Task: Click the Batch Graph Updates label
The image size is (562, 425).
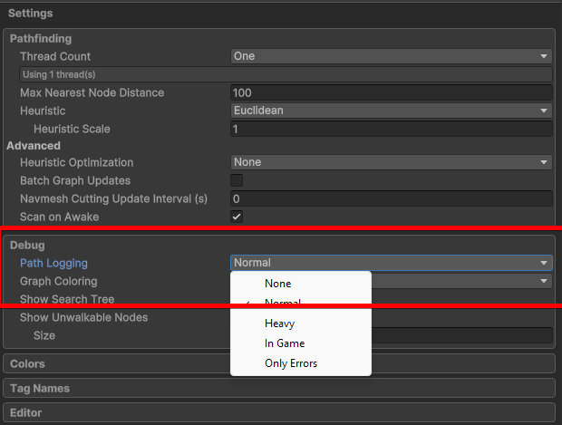Action: (x=75, y=180)
